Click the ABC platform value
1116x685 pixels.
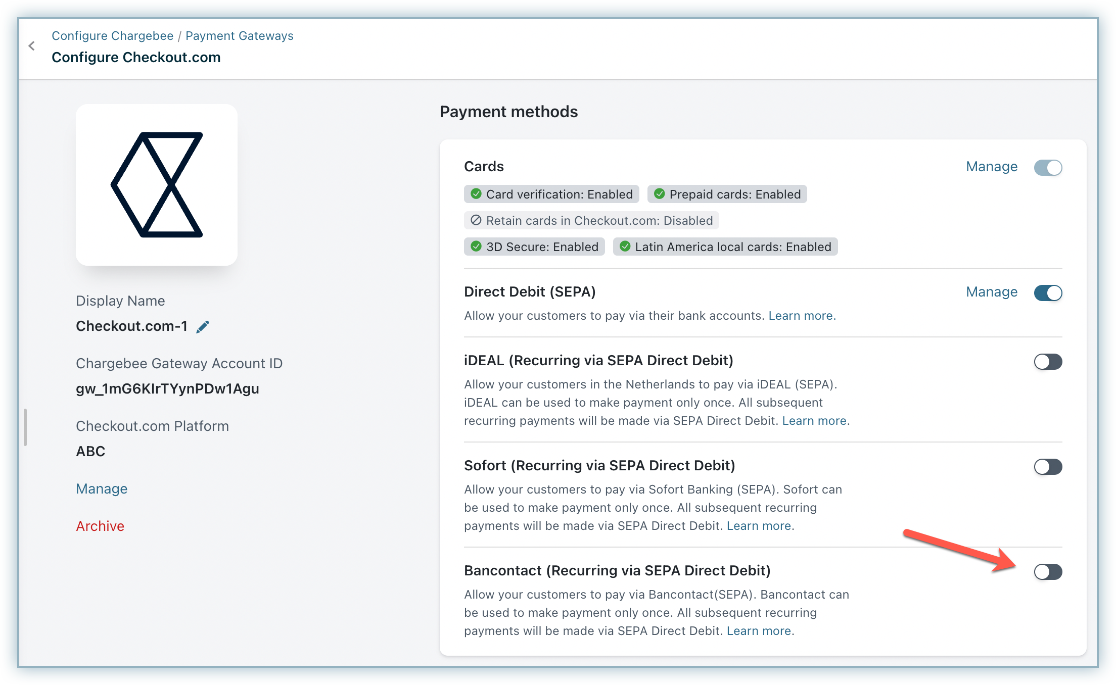click(90, 452)
